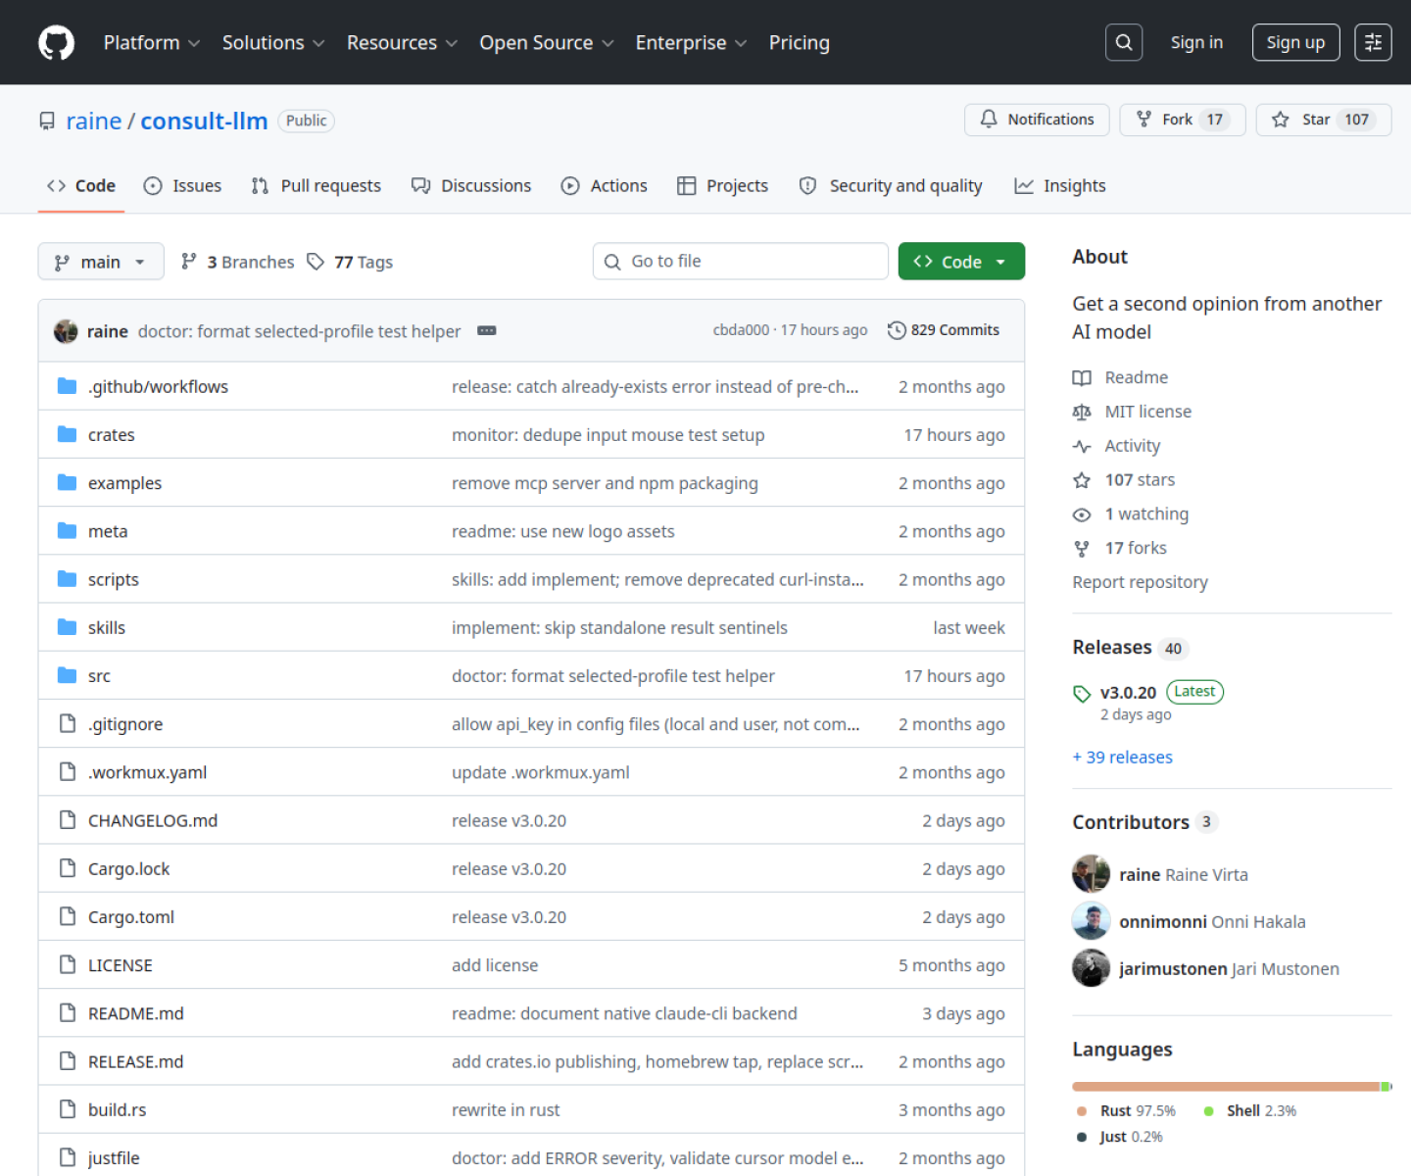Open the README.md file name
The image size is (1411, 1176).
136,1014
